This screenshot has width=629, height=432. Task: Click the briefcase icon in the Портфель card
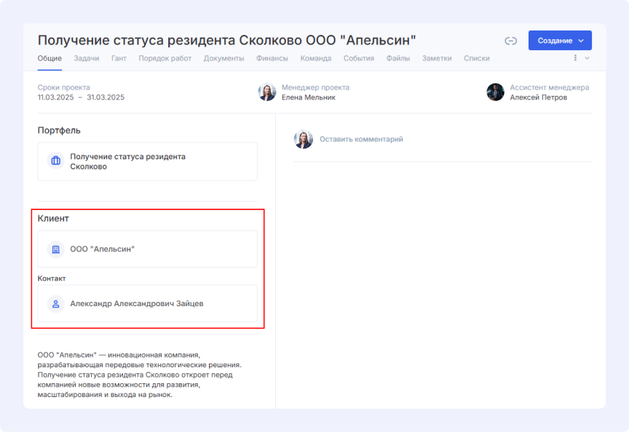pyautogui.click(x=55, y=161)
